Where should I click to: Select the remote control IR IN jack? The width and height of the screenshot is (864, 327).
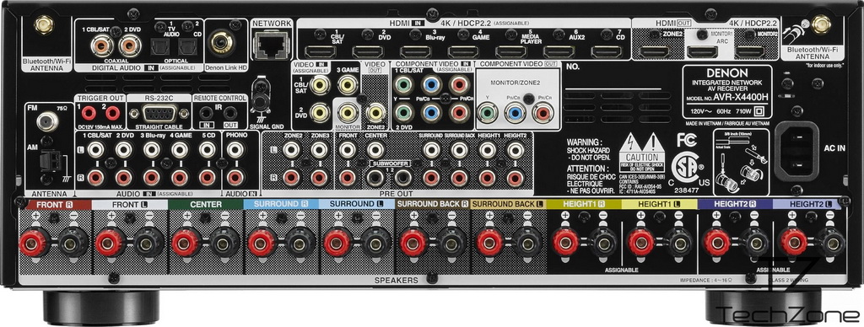tap(207, 114)
